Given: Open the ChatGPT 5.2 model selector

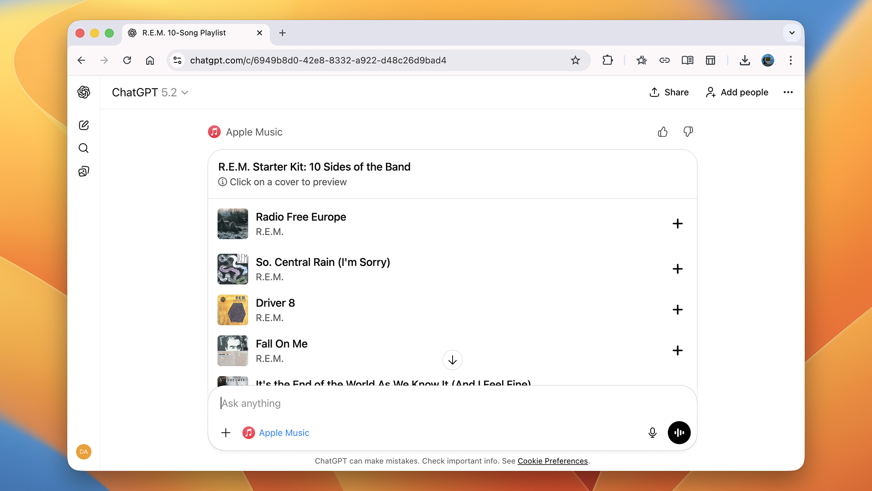Looking at the screenshot, I should pos(150,92).
